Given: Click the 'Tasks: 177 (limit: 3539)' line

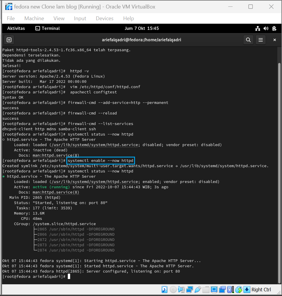Looking at the screenshot, I should [x=44, y=208].
